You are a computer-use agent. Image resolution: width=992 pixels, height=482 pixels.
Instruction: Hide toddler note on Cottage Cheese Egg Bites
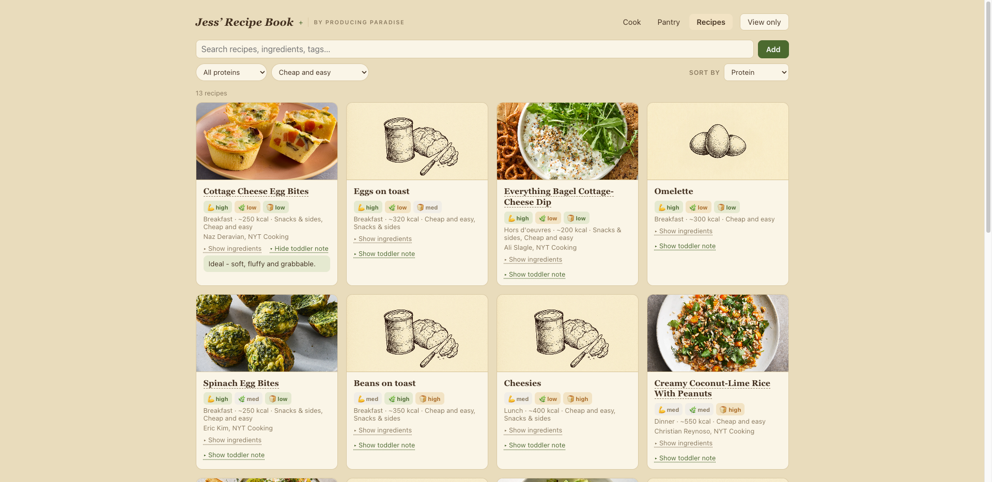coord(299,249)
